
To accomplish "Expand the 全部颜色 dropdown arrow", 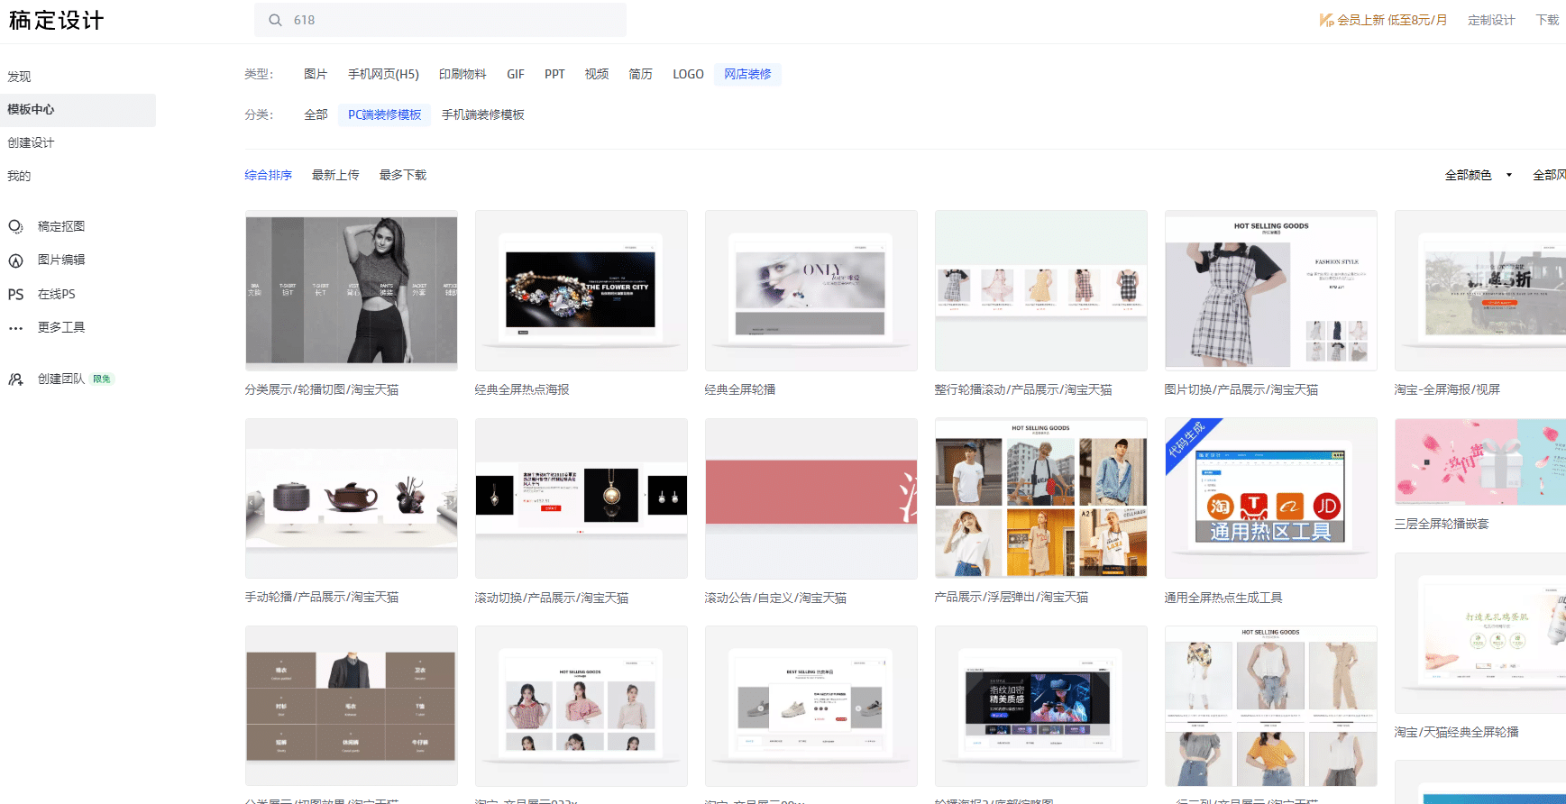I will (1508, 175).
